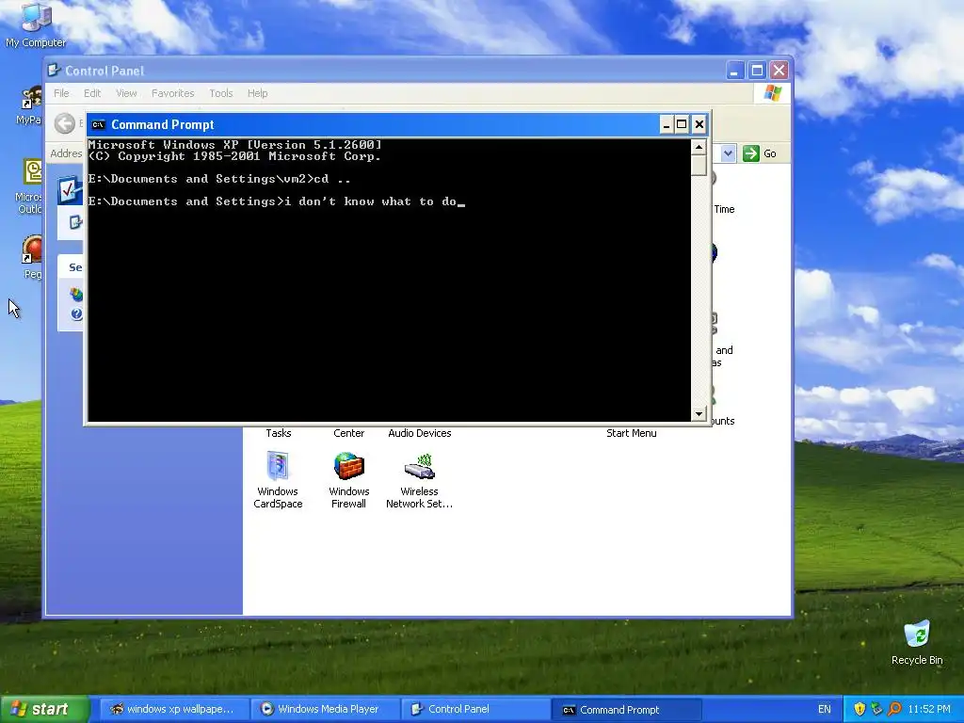Open the My Computer desktop icon
Screen dimensions: 964x723
coord(36,24)
